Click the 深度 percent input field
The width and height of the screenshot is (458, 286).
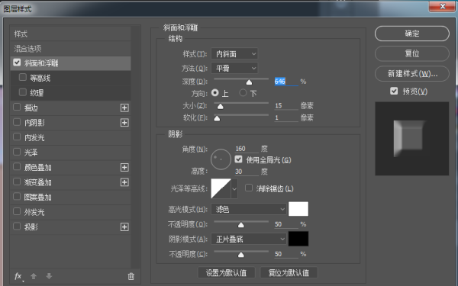click(x=286, y=82)
